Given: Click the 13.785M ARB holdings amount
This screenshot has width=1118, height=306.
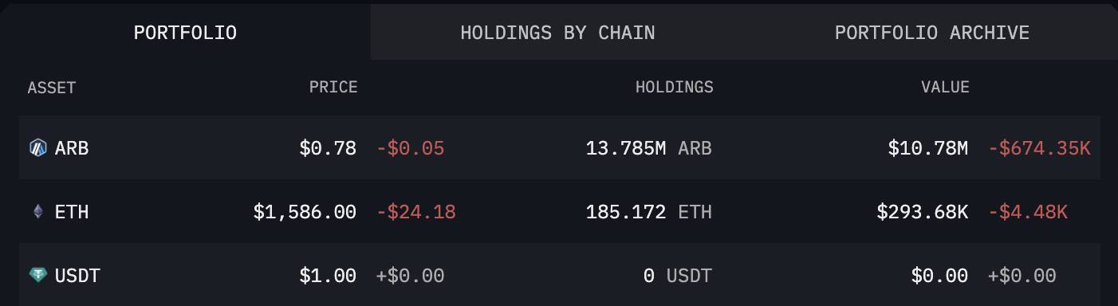Looking at the screenshot, I should pos(648,148).
